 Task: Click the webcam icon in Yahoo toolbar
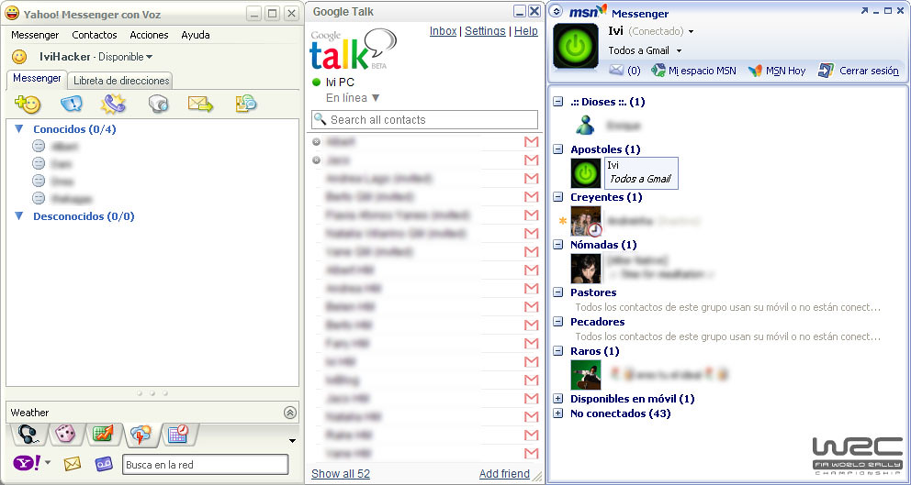157,104
